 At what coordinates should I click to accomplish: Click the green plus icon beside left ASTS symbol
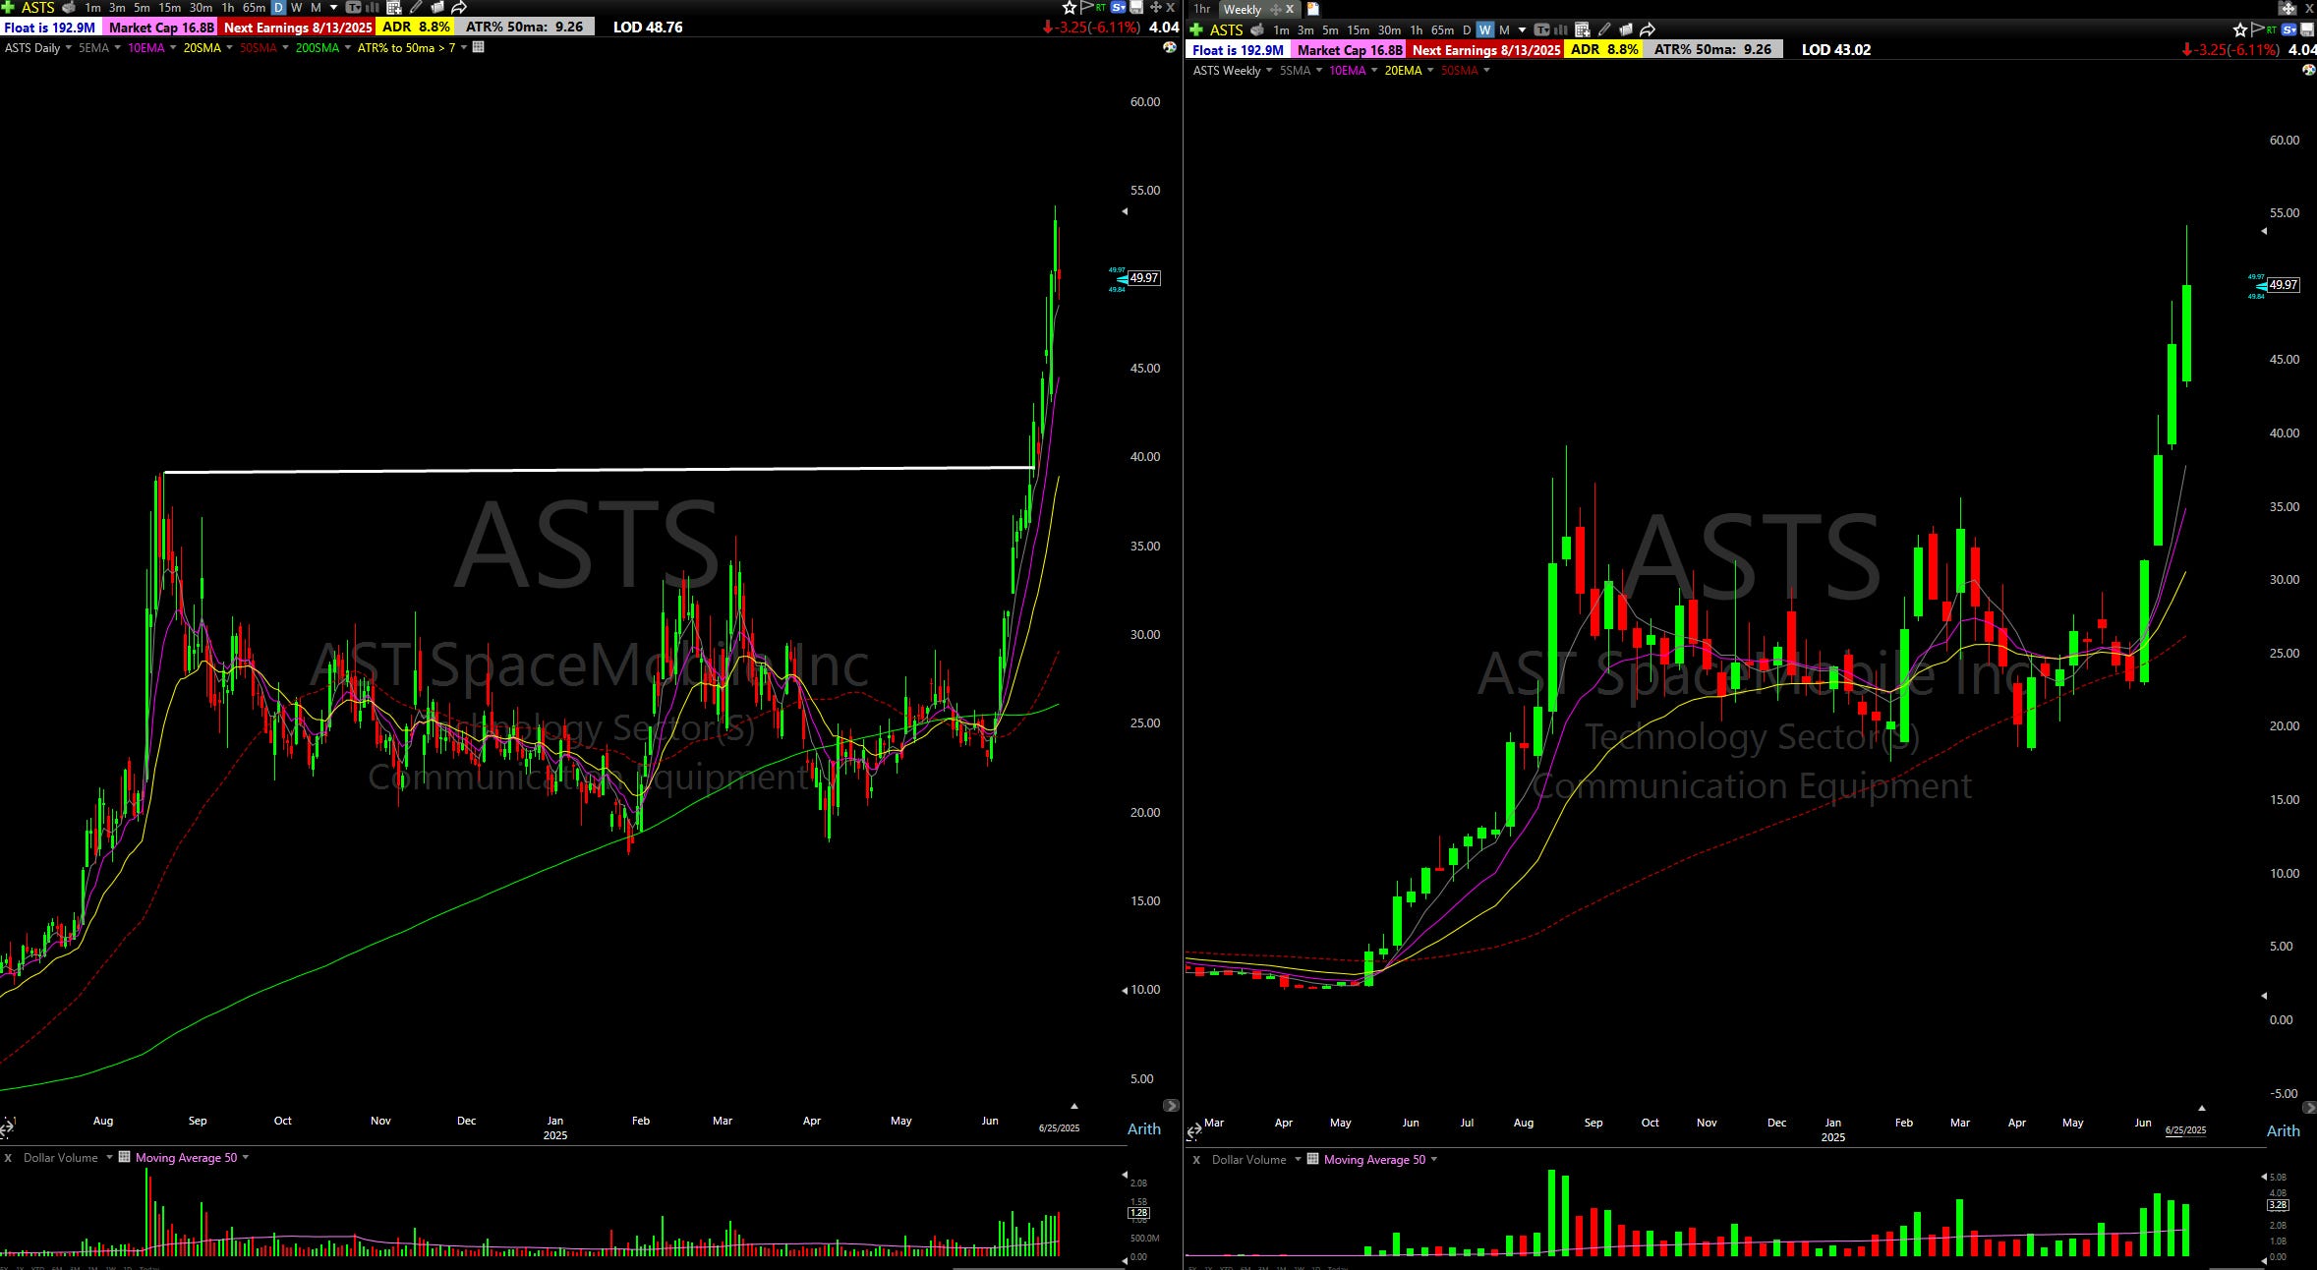tap(8, 8)
